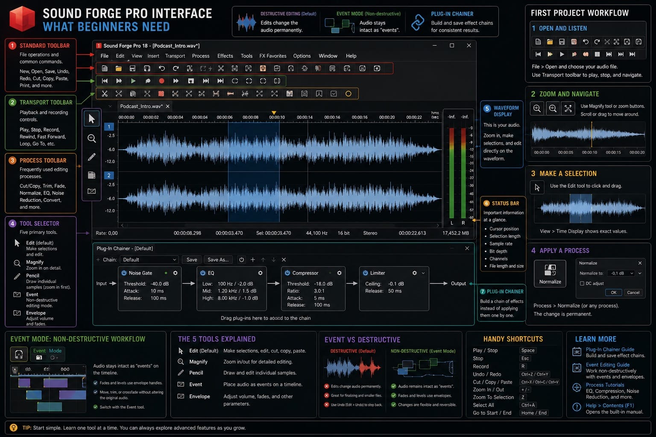
Task: Click Mode tab in Event Mode panel
Action: point(55,351)
